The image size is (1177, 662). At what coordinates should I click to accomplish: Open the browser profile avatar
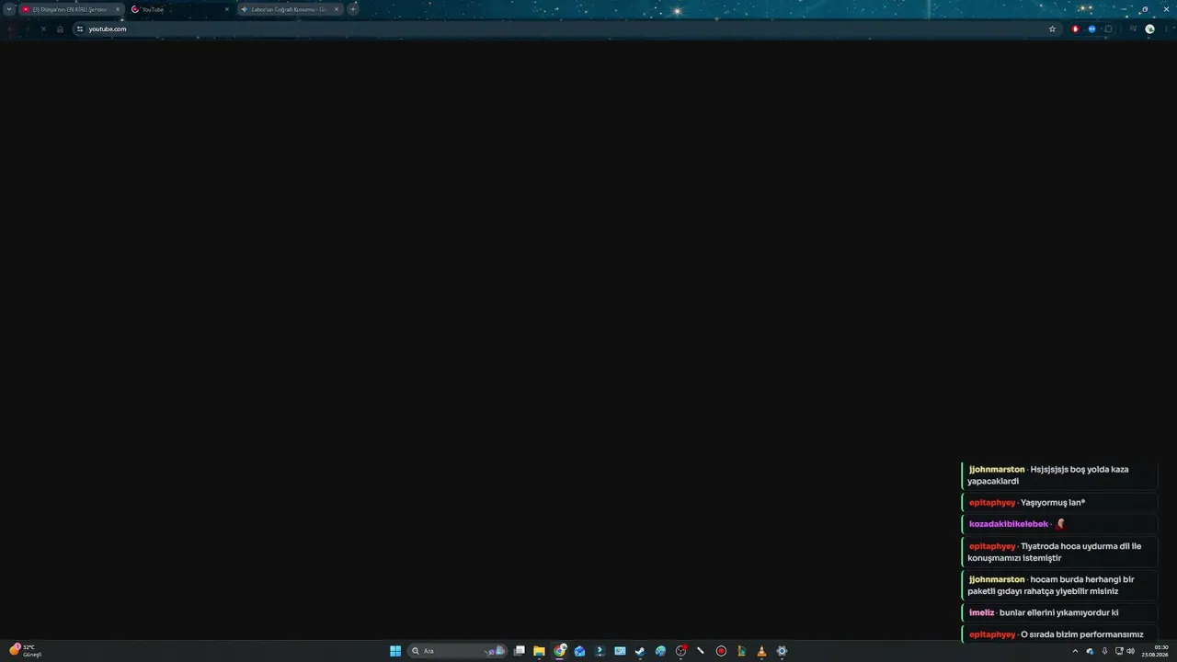click(1149, 29)
